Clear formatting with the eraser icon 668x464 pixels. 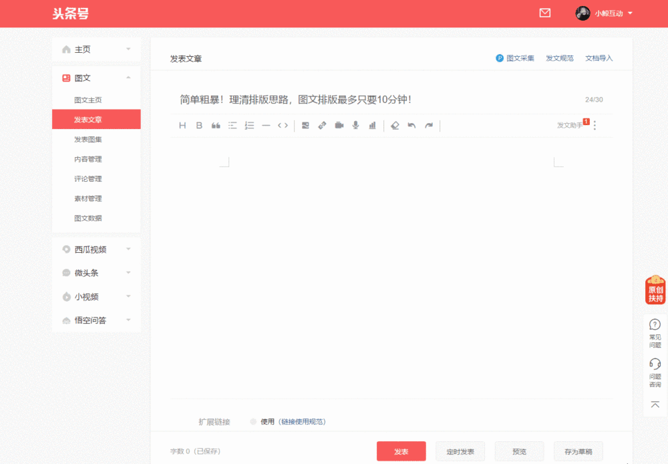pos(395,125)
